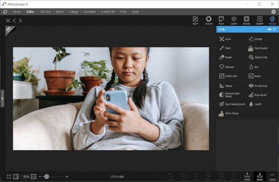
Task: Toggle the background color square icon
Action: 16,176
